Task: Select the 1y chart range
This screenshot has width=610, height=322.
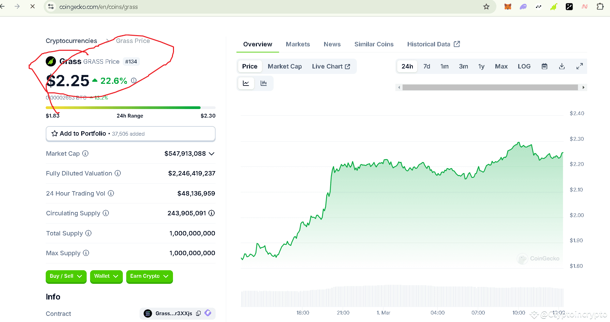Action: (x=481, y=66)
